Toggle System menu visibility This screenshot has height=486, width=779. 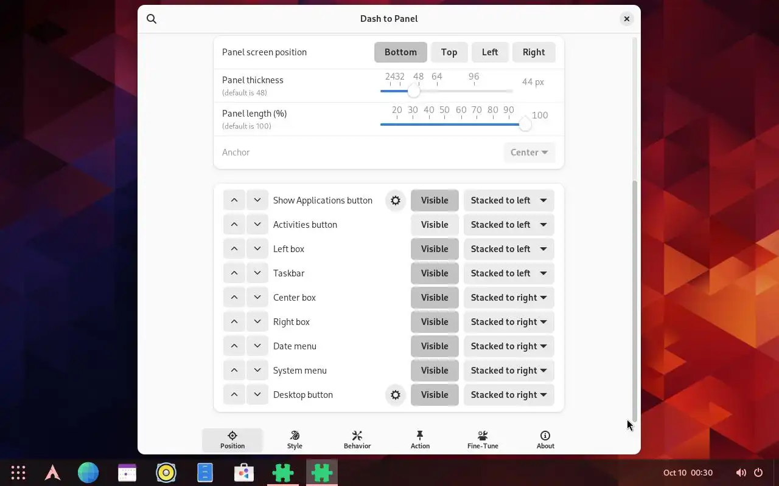(435, 371)
